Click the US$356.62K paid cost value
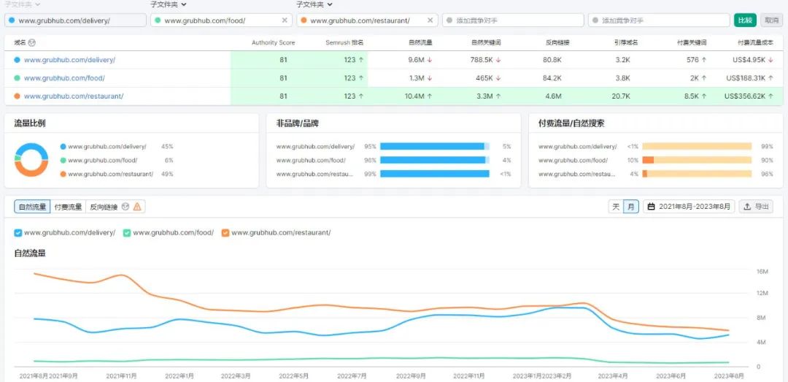Image resolution: width=788 pixels, height=382 pixels. click(745, 96)
